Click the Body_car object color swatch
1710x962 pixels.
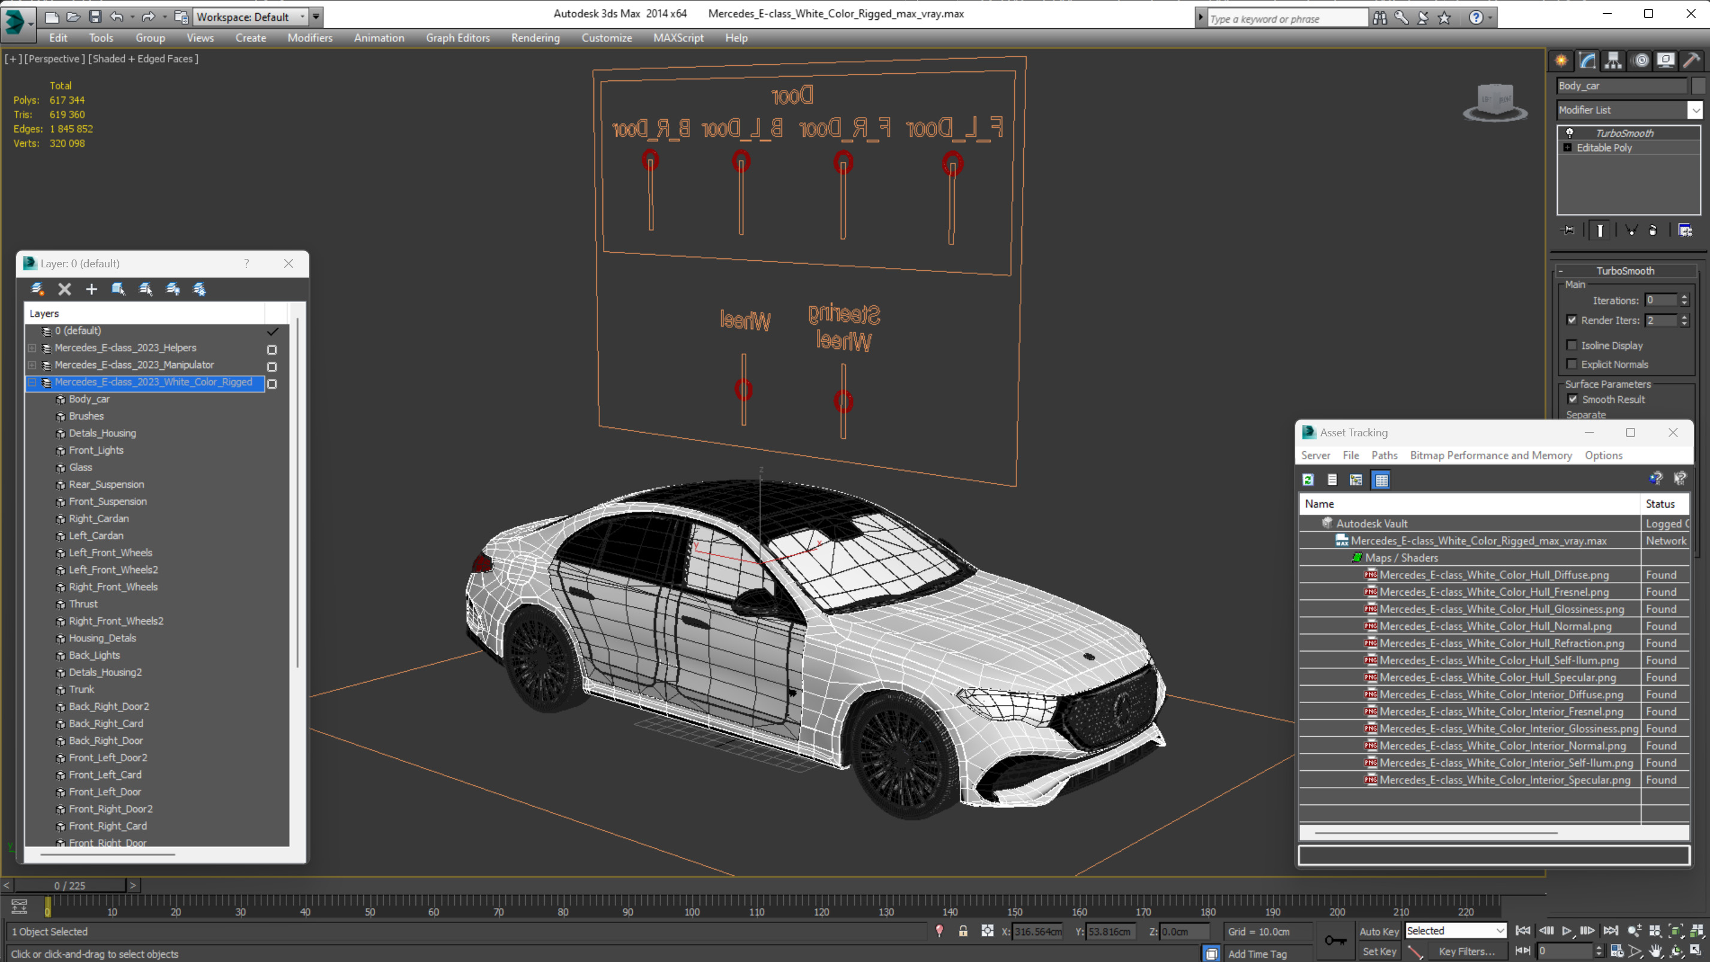click(1699, 86)
